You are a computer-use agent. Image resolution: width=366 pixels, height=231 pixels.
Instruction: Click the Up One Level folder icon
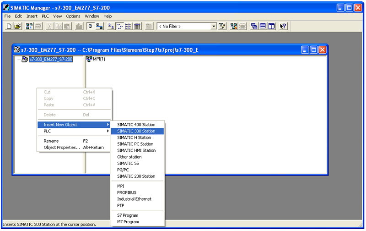coord(149,26)
